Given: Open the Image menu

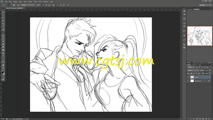Looking at the screenshot, I should pyautogui.click(x=15, y=2).
